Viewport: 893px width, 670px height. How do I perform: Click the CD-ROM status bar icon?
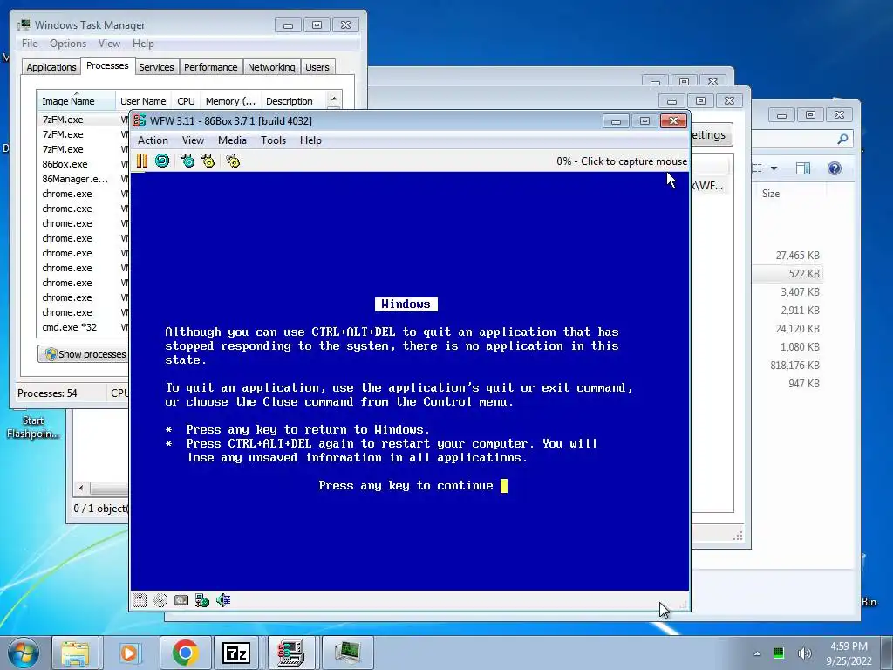160,600
